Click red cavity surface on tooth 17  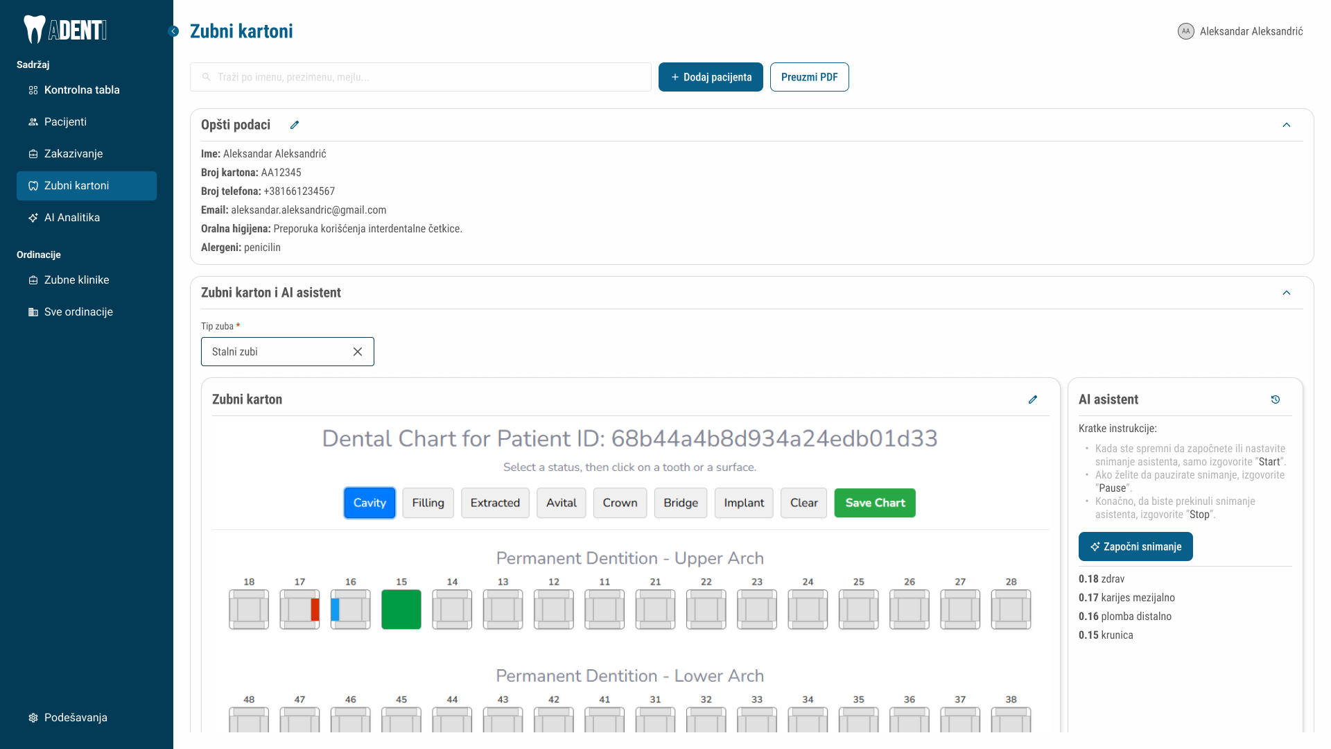point(315,610)
